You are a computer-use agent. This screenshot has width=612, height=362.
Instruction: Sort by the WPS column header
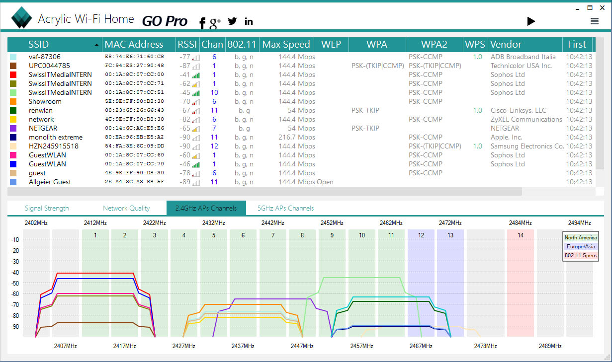(x=475, y=44)
